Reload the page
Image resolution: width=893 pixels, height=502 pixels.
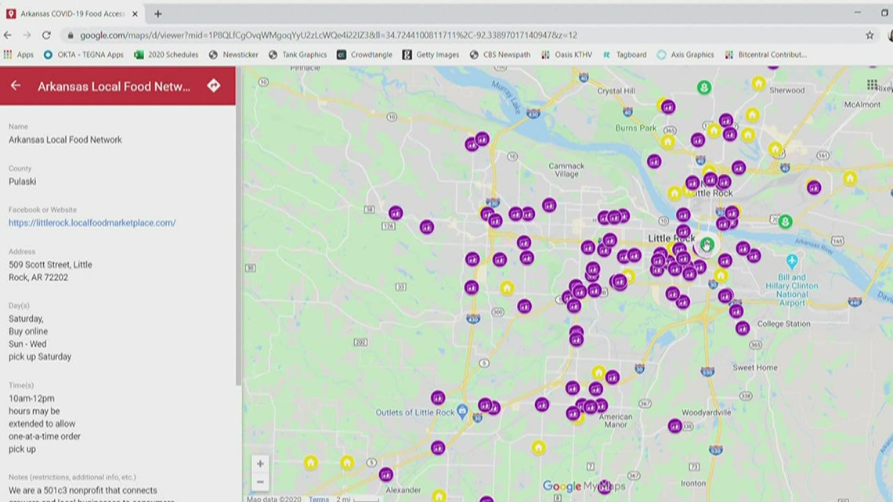47,35
